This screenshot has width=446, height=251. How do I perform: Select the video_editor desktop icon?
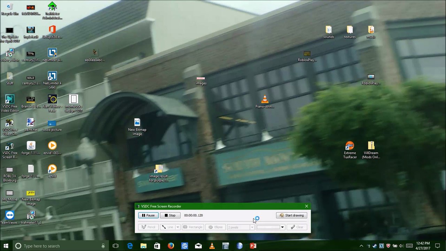[10, 55]
